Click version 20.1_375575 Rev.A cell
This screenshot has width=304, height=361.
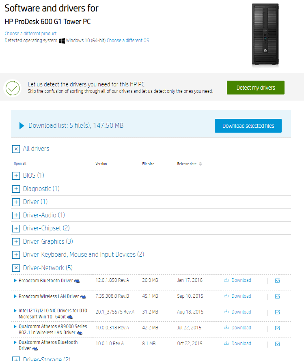pos(115,312)
